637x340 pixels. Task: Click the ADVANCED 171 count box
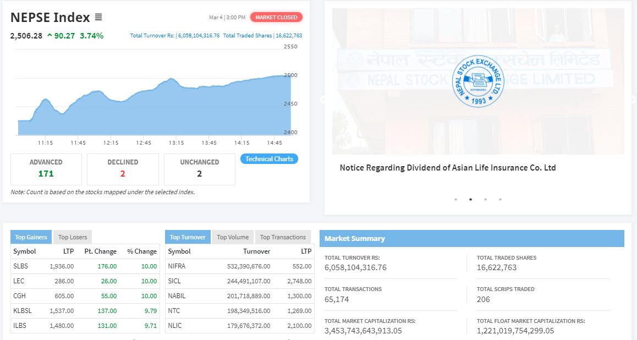click(46, 169)
